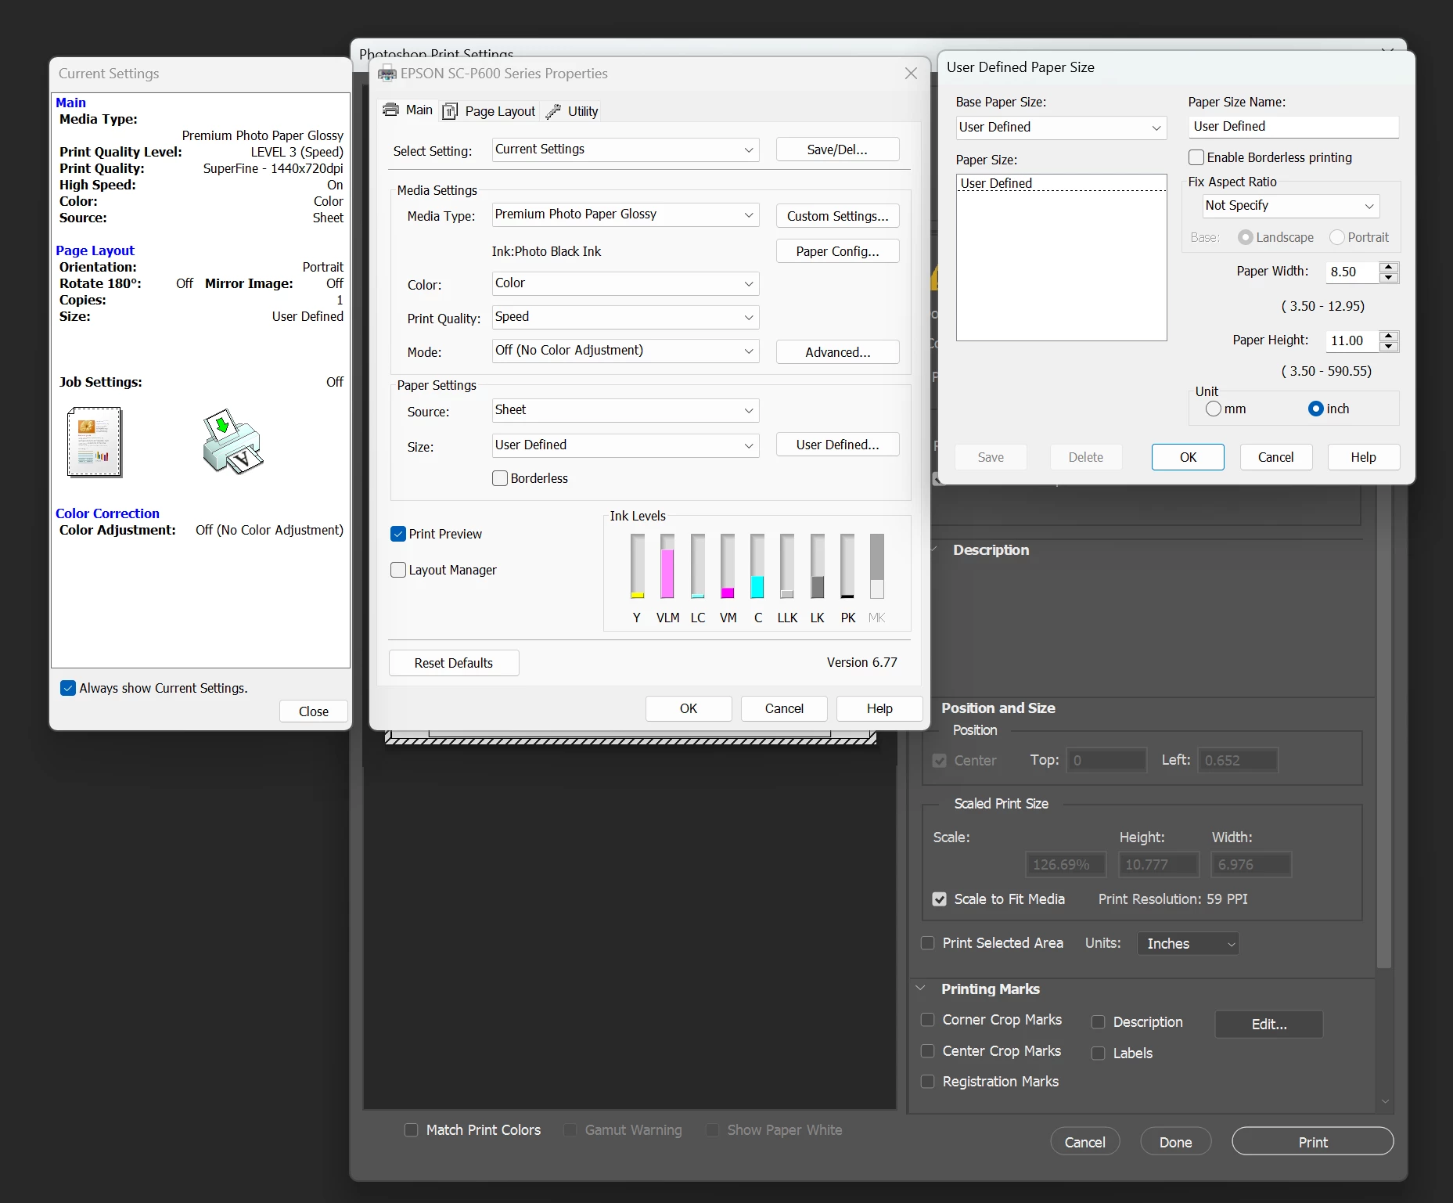This screenshot has width=1453, height=1203.
Task: Open the Select Setting dropdown
Action: coord(625,149)
